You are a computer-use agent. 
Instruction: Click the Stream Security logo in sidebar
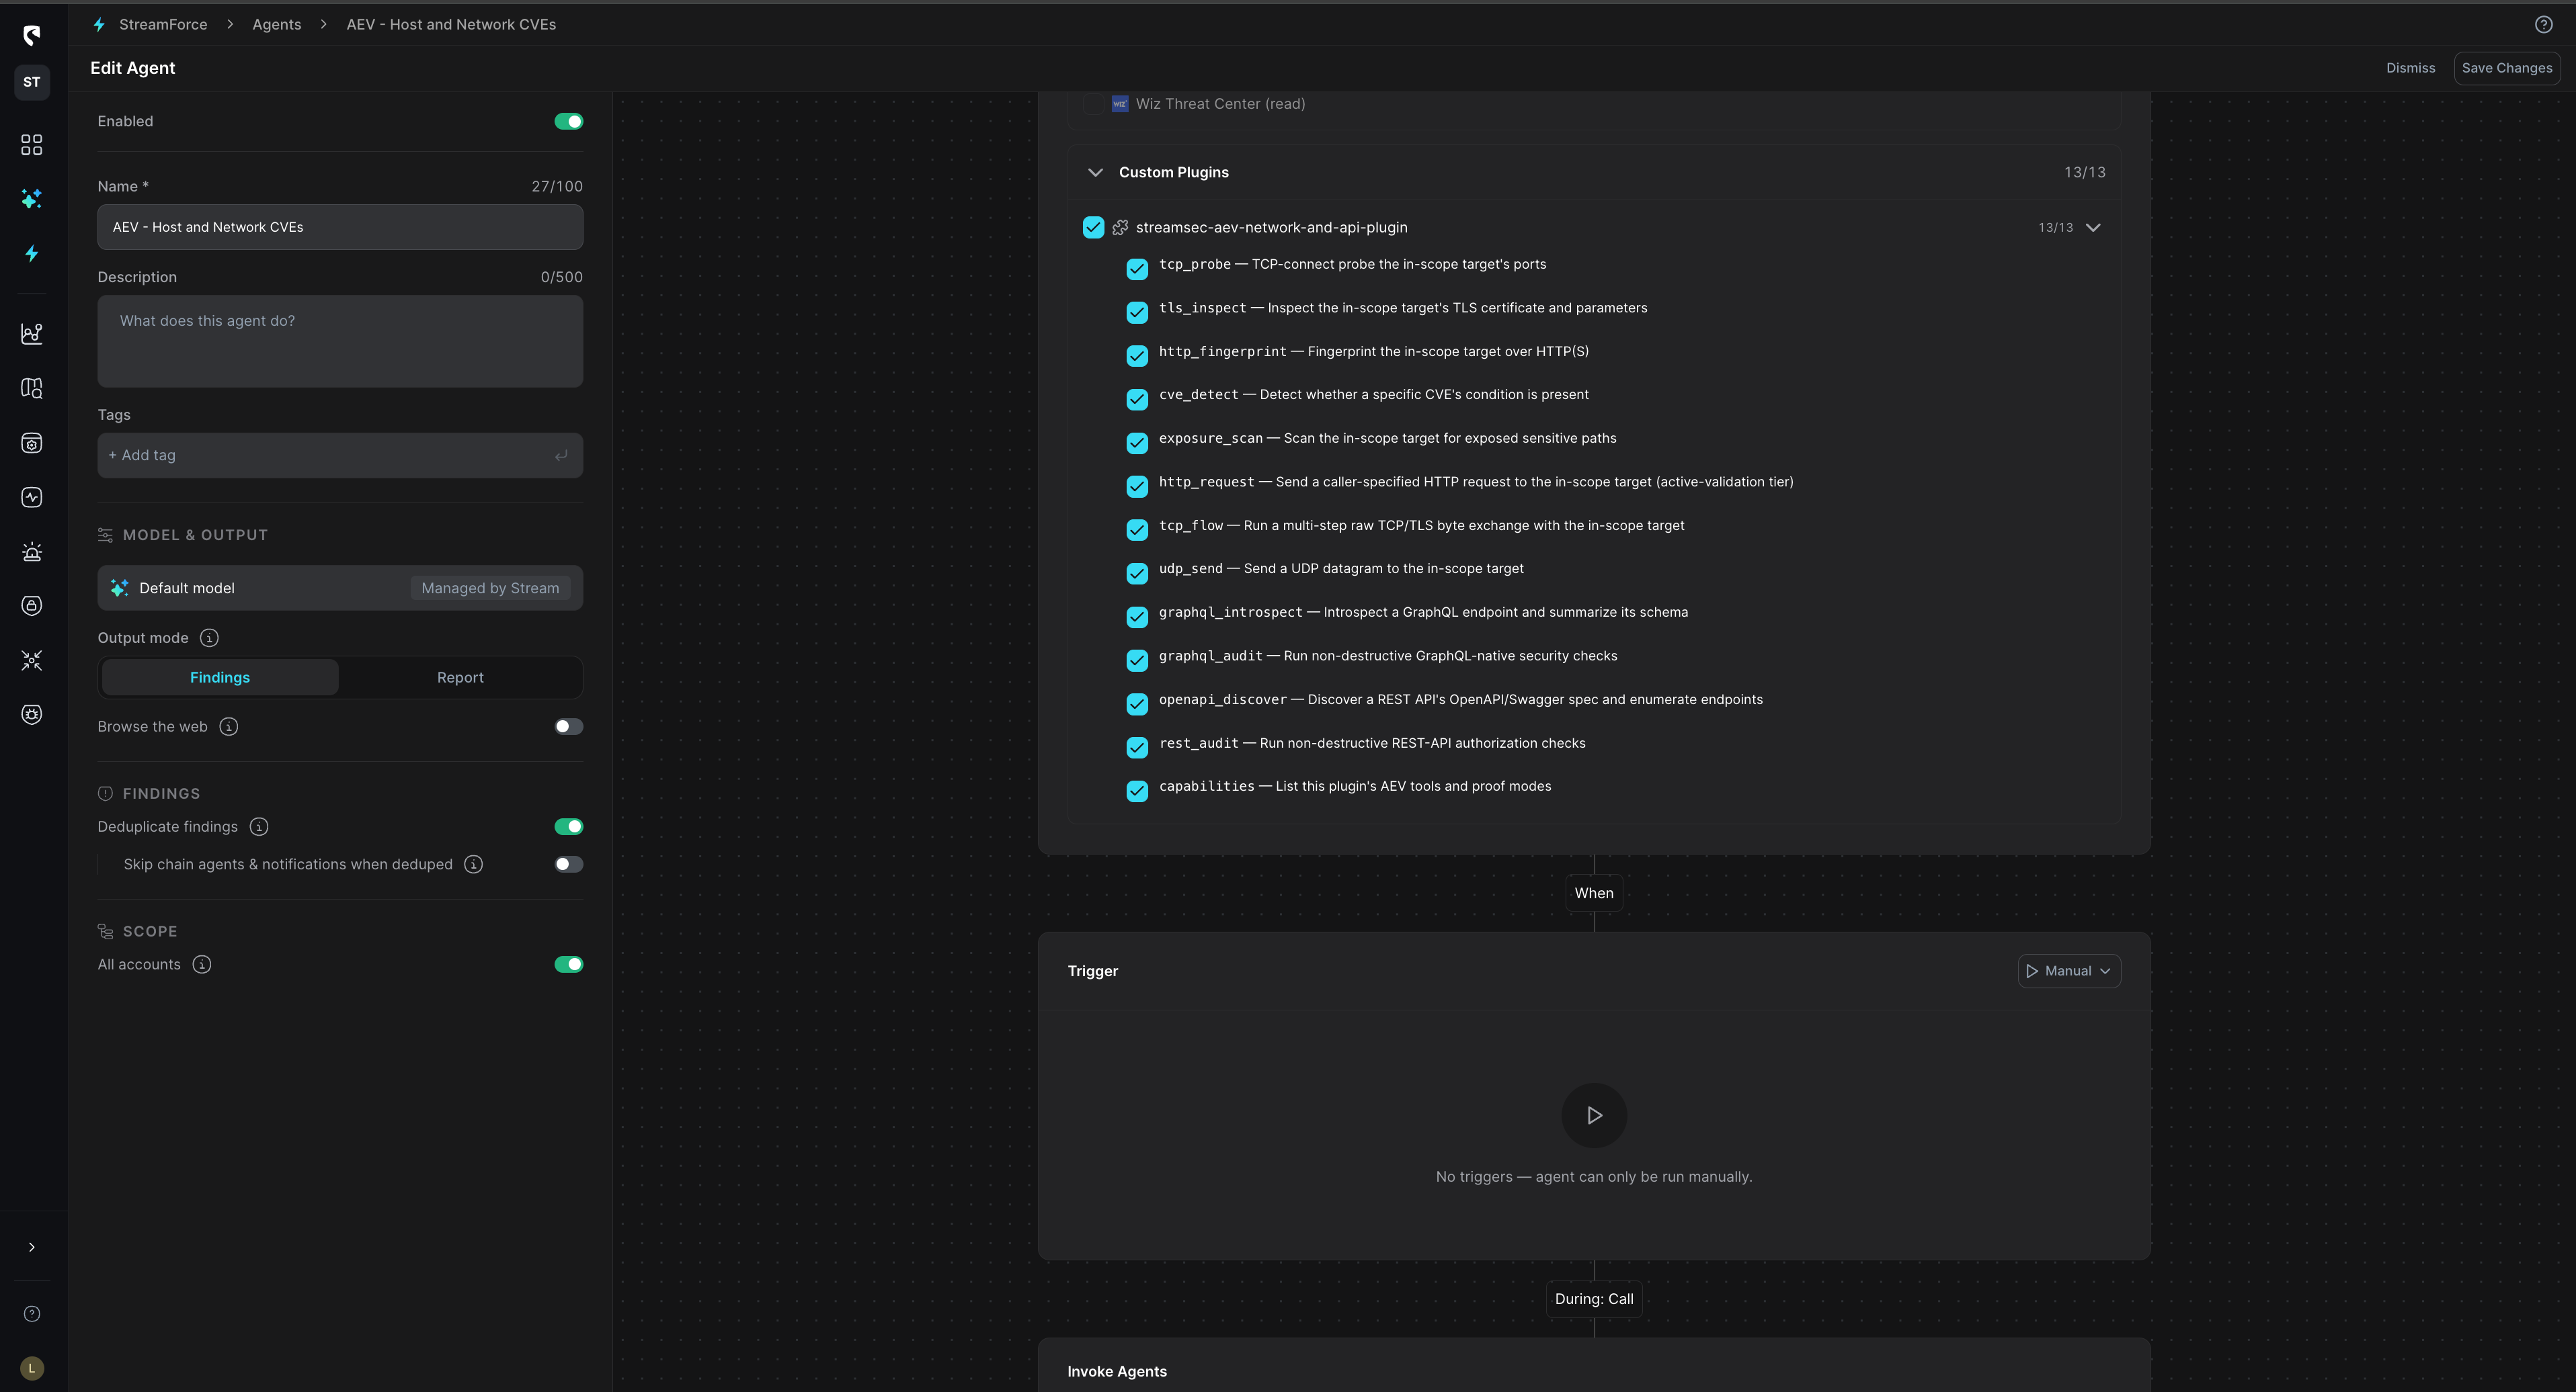pyautogui.click(x=32, y=36)
